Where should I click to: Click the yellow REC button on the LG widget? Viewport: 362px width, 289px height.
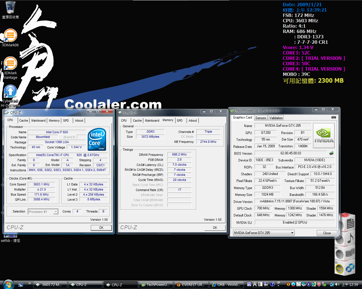tap(339, 269)
